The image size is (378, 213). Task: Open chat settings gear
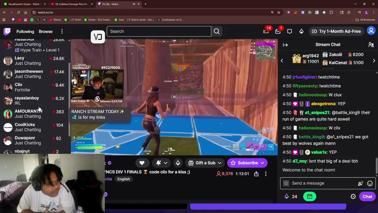(x=353, y=196)
